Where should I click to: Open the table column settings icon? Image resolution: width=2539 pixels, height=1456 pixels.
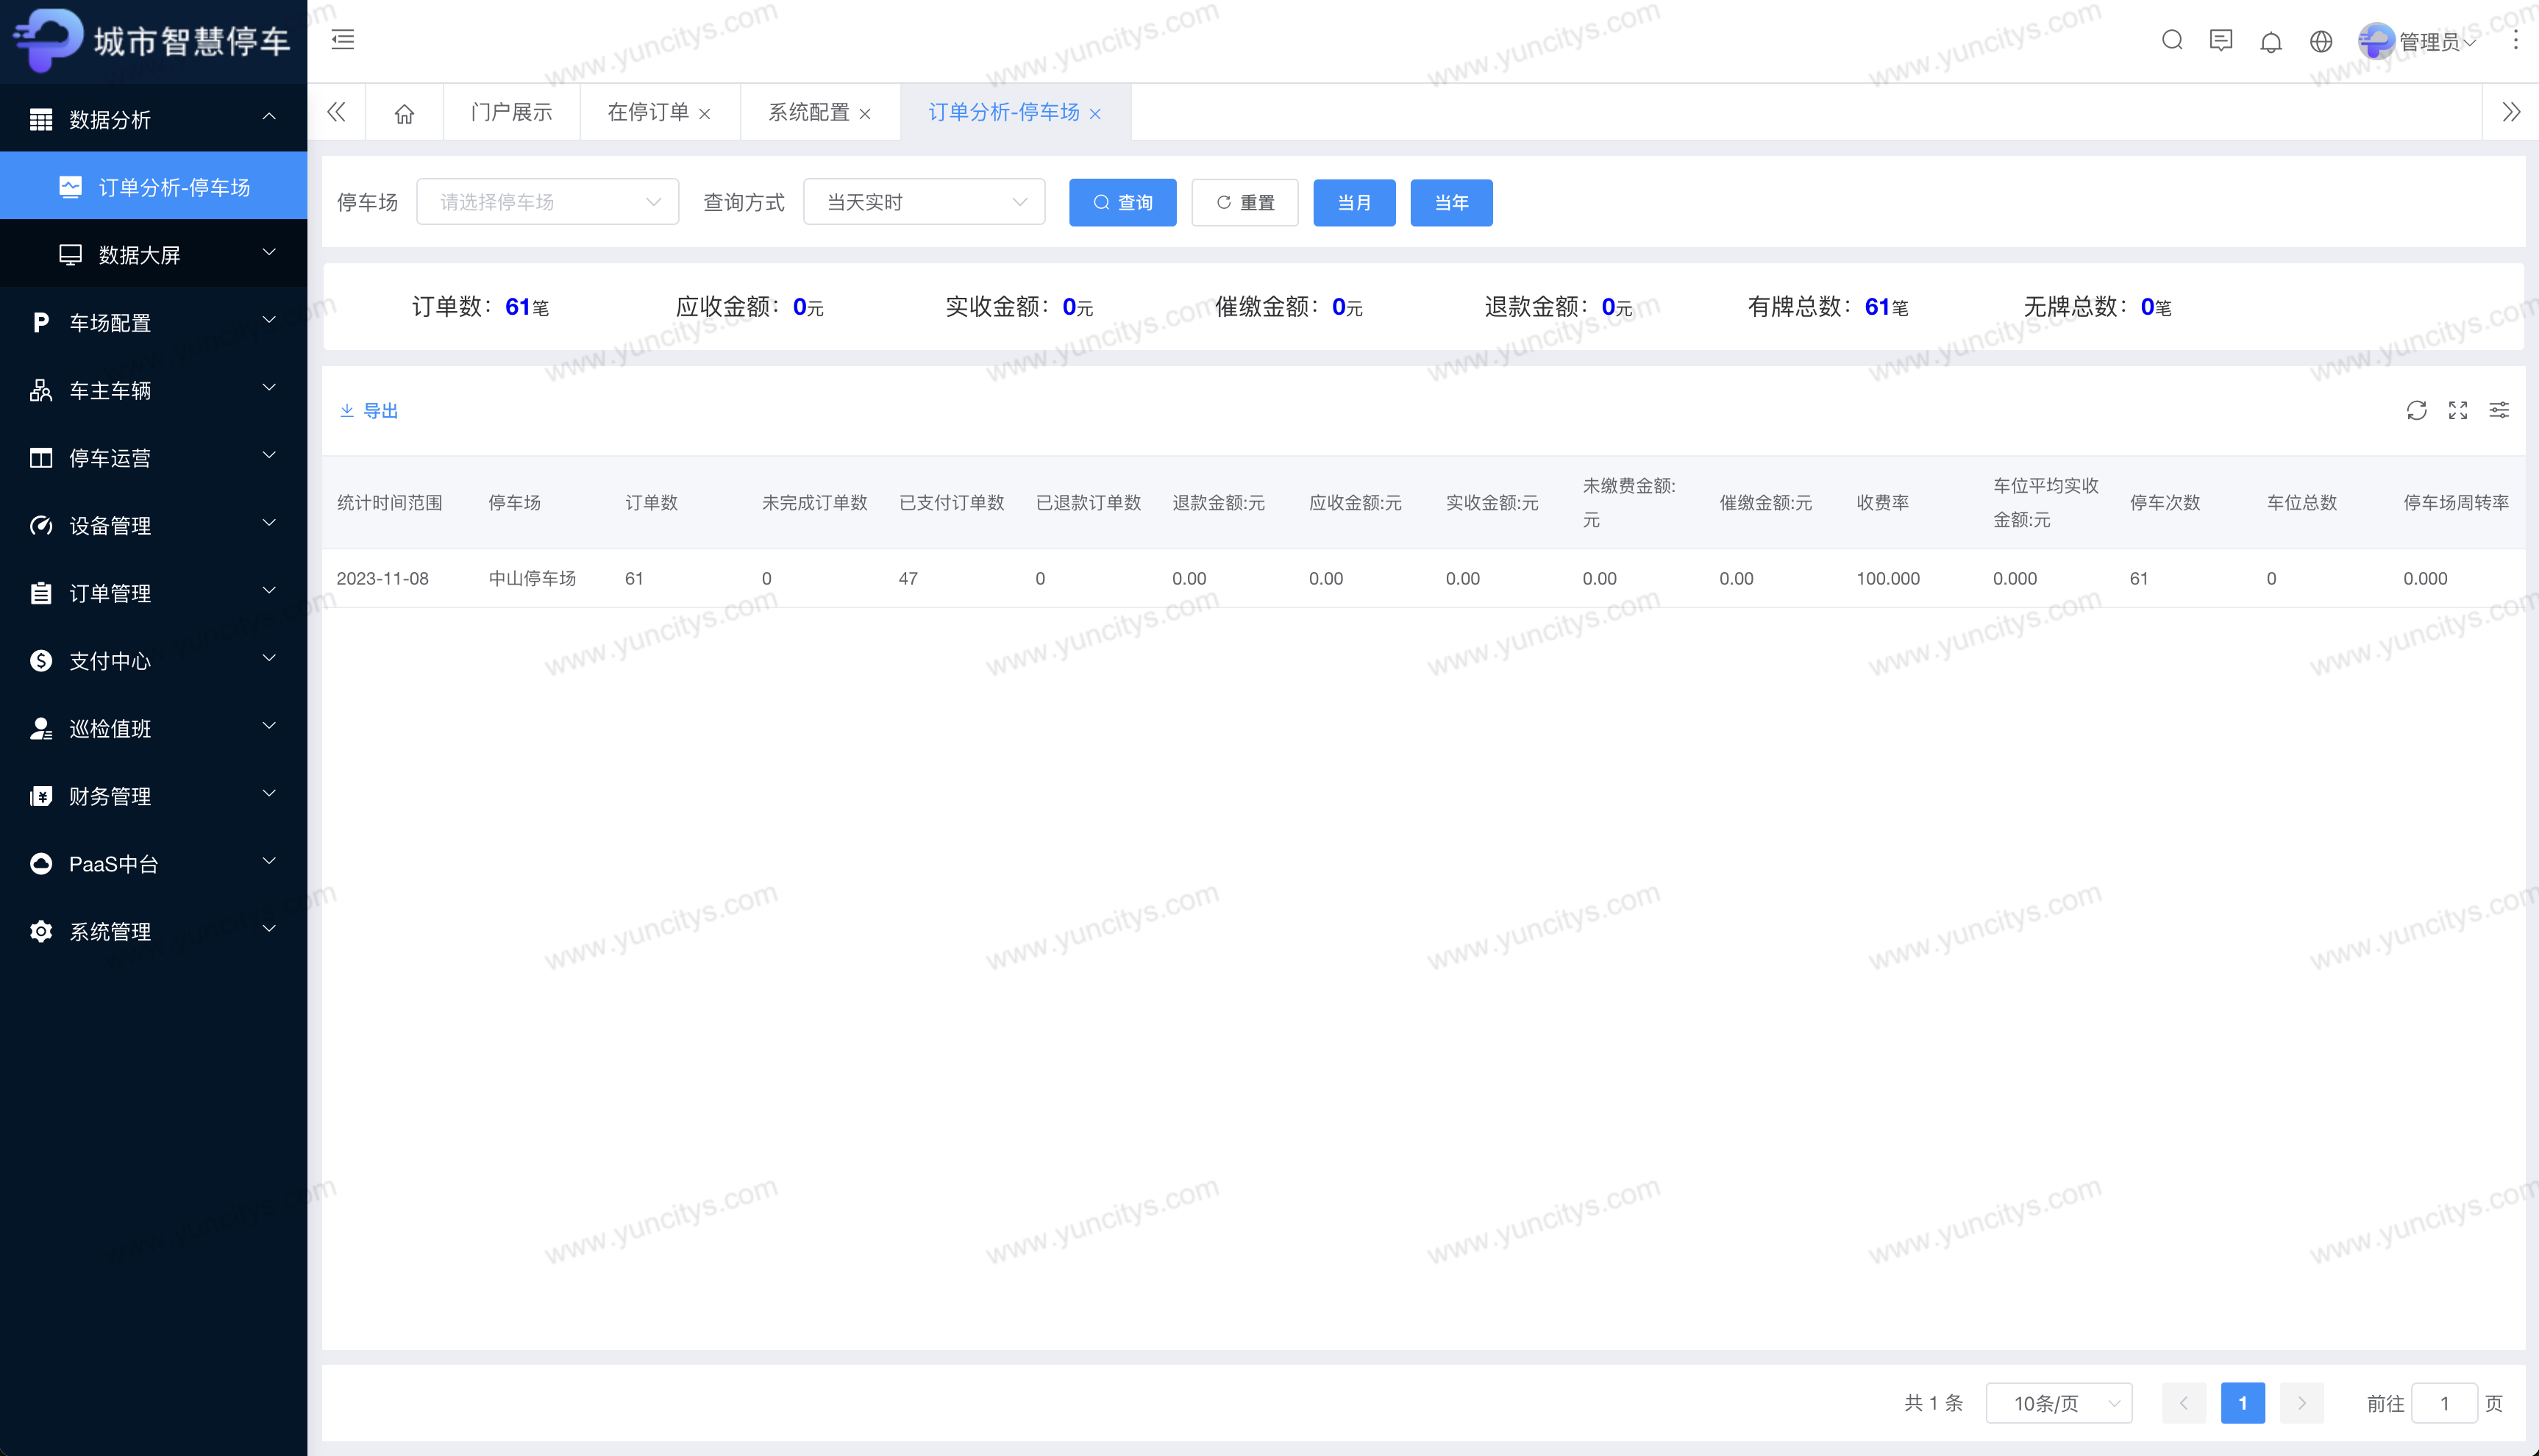[x=2498, y=411]
